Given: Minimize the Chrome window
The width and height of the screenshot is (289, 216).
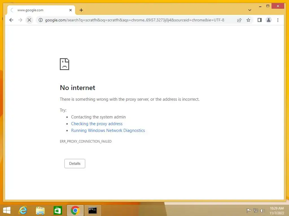Looking at the screenshot, I should tap(260, 6).
